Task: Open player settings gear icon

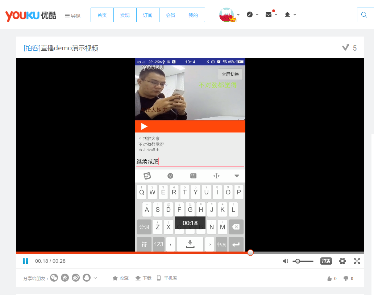Action: pyautogui.click(x=342, y=261)
